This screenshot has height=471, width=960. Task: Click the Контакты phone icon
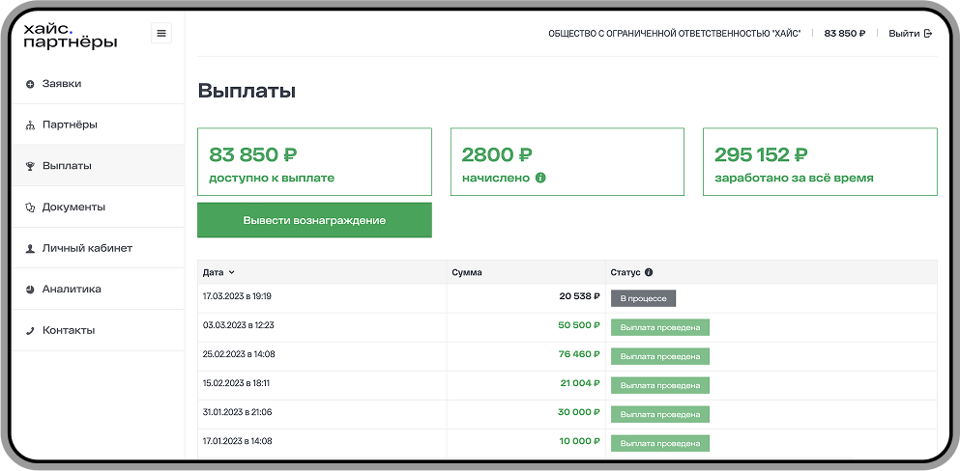30,331
